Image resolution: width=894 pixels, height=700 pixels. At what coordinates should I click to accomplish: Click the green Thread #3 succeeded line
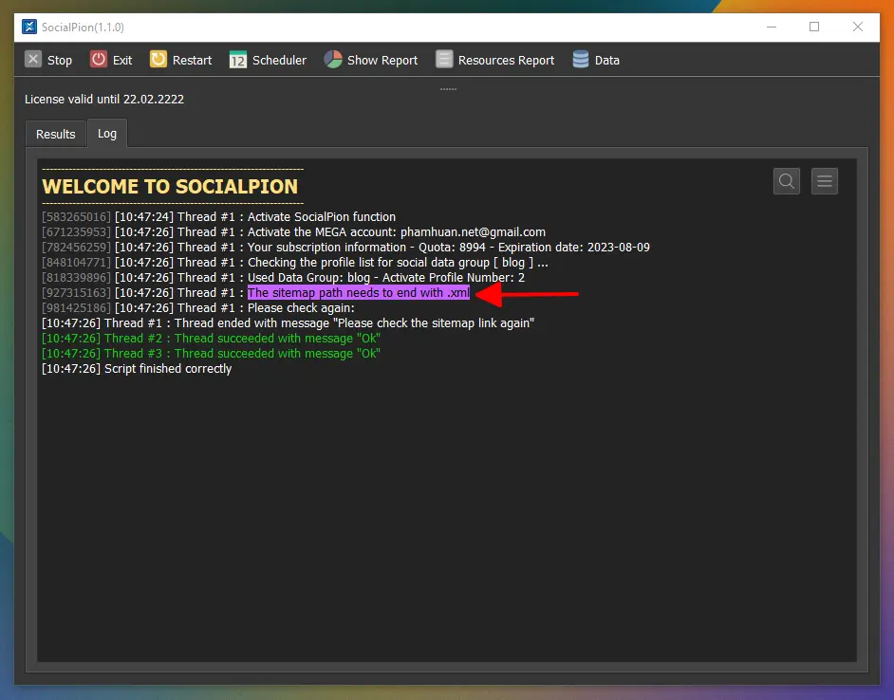[211, 354]
